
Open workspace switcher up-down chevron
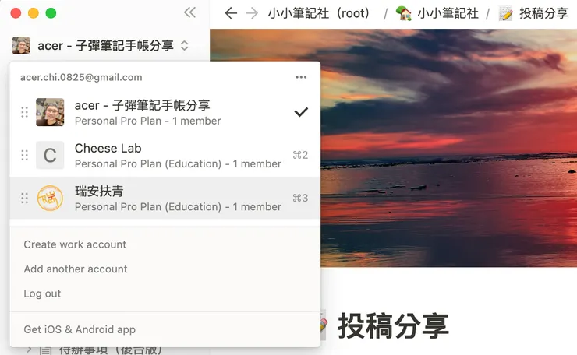(x=184, y=46)
